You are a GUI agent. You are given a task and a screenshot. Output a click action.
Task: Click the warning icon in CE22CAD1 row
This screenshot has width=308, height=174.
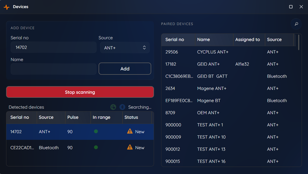130,147
